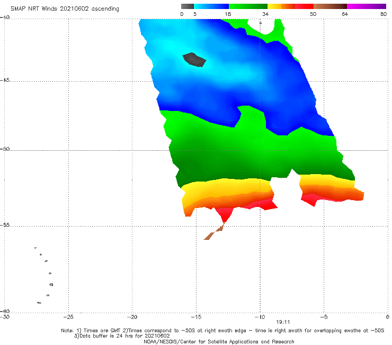
Task: Click the blue 5-18 colorbar segment
Action: [x=211, y=6]
